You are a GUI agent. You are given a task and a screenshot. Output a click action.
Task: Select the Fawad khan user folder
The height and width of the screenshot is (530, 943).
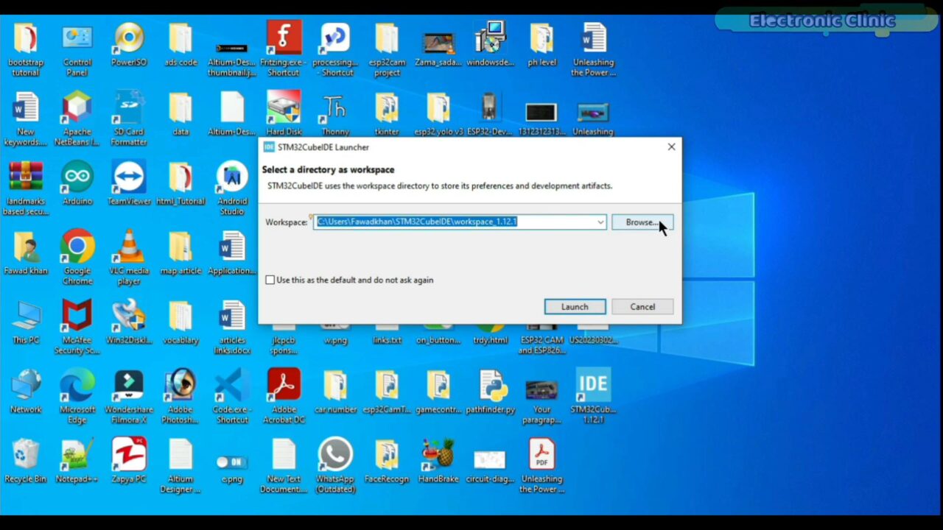(26, 252)
